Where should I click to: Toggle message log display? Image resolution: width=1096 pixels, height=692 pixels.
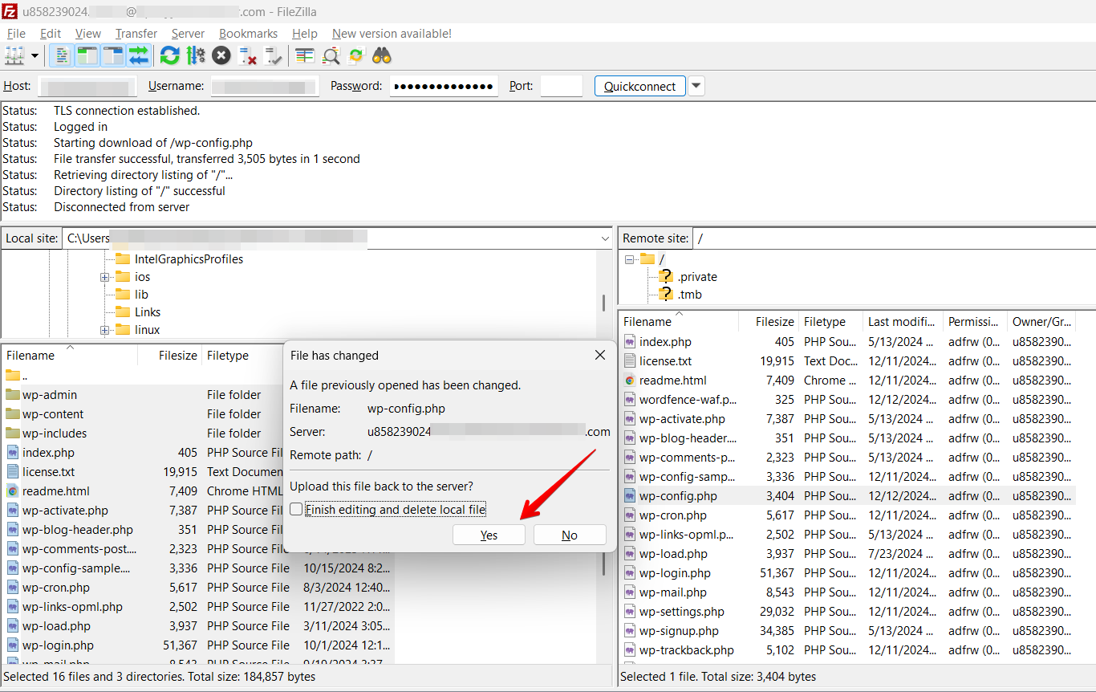62,56
